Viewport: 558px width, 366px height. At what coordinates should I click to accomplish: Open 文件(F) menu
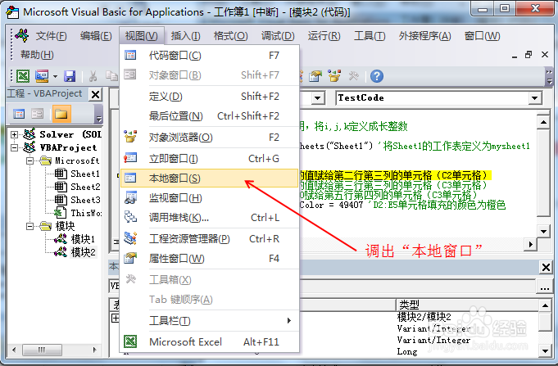click(x=51, y=36)
